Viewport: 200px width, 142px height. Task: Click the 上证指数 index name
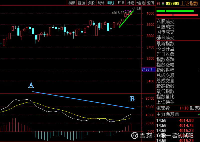tap(189, 3)
